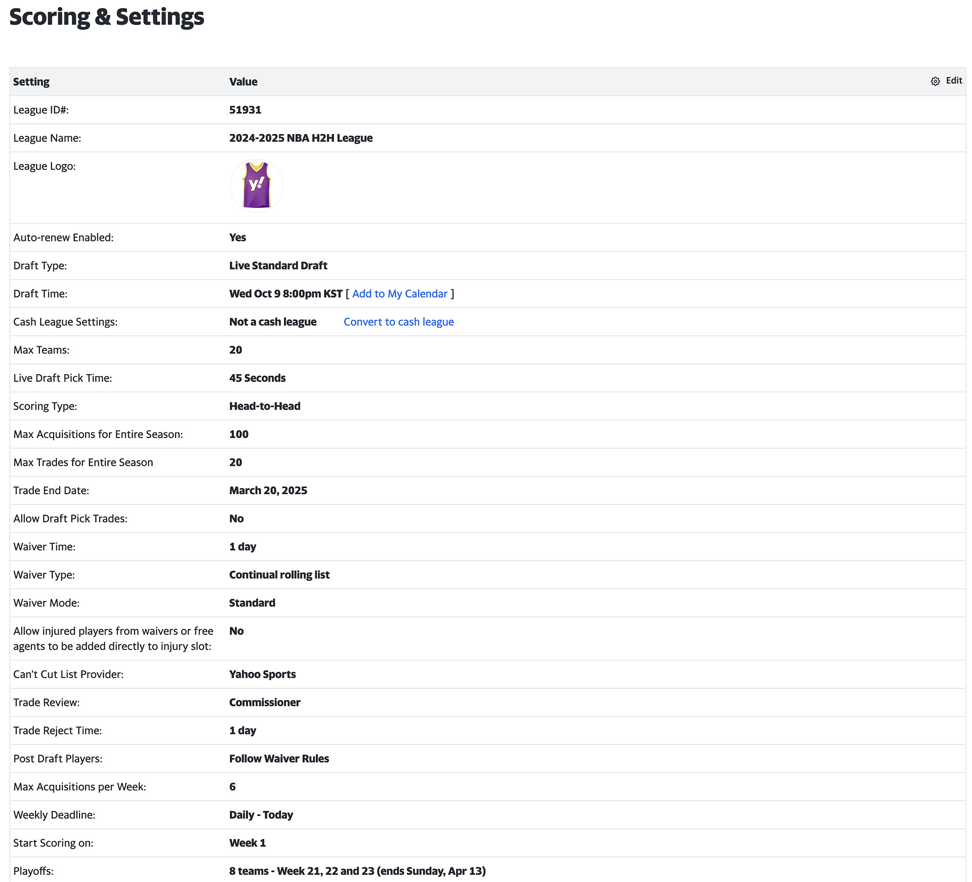Screen dimensions: 972x882
Task: Click the Yahoo Sports cut list provider value
Action: point(262,674)
